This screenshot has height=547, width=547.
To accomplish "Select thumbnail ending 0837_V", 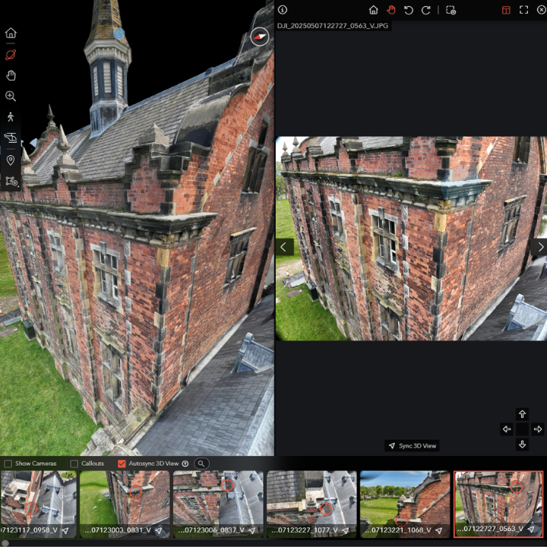I will click(218, 504).
